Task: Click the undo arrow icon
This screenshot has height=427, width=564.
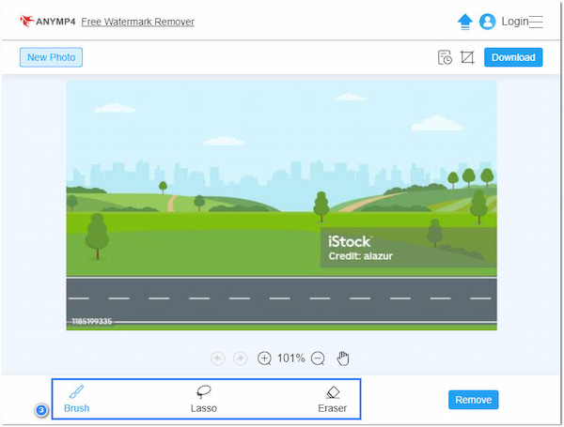Action: (x=218, y=358)
